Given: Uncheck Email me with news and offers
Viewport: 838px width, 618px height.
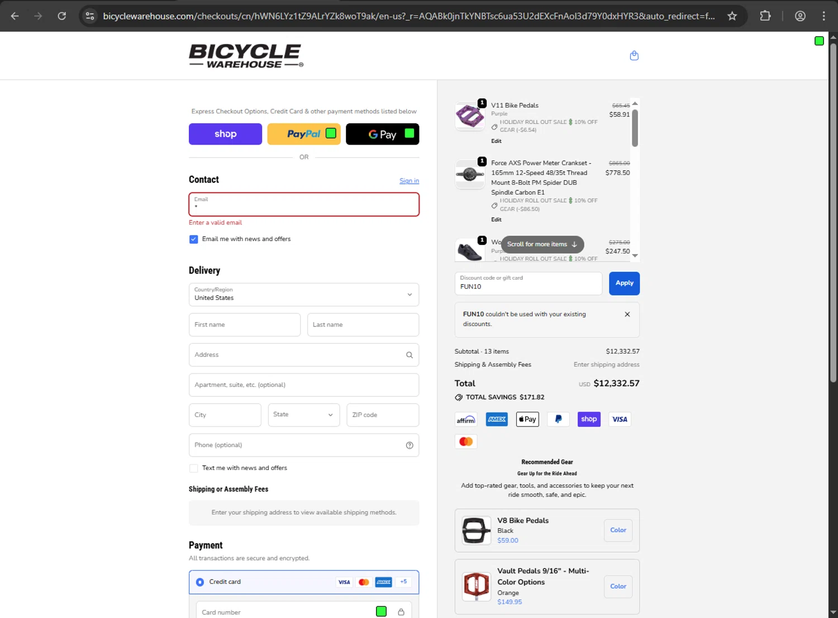Looking at the screenshot, I should [x=193, y=239].
